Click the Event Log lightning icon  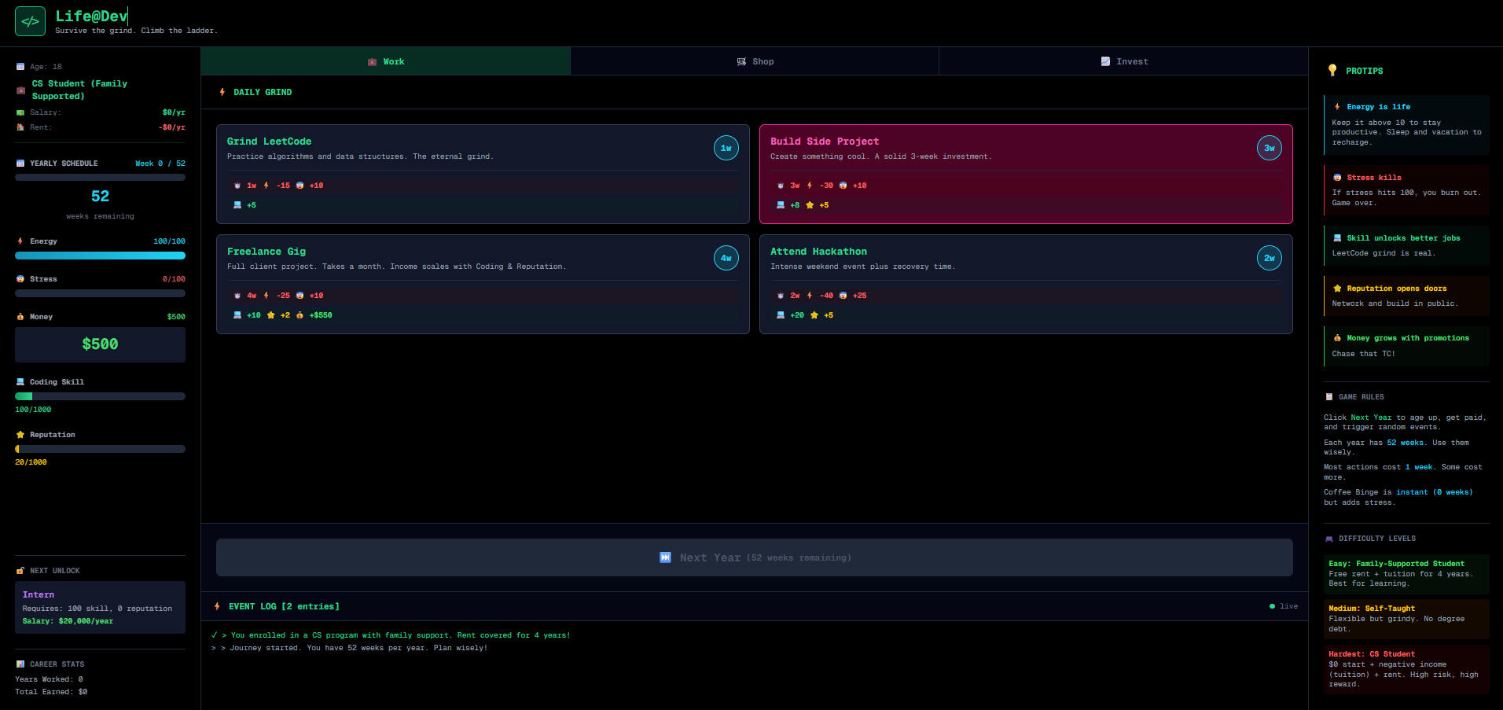click(x=217, y=606)
